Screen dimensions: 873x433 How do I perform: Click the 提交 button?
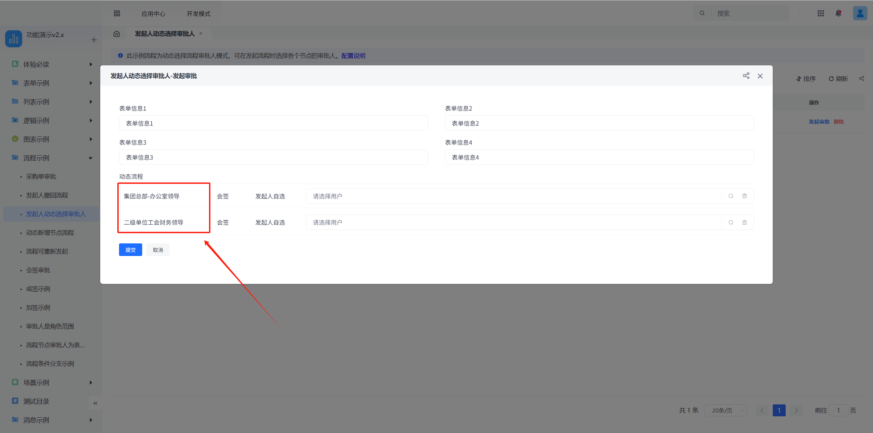(130, 250)
